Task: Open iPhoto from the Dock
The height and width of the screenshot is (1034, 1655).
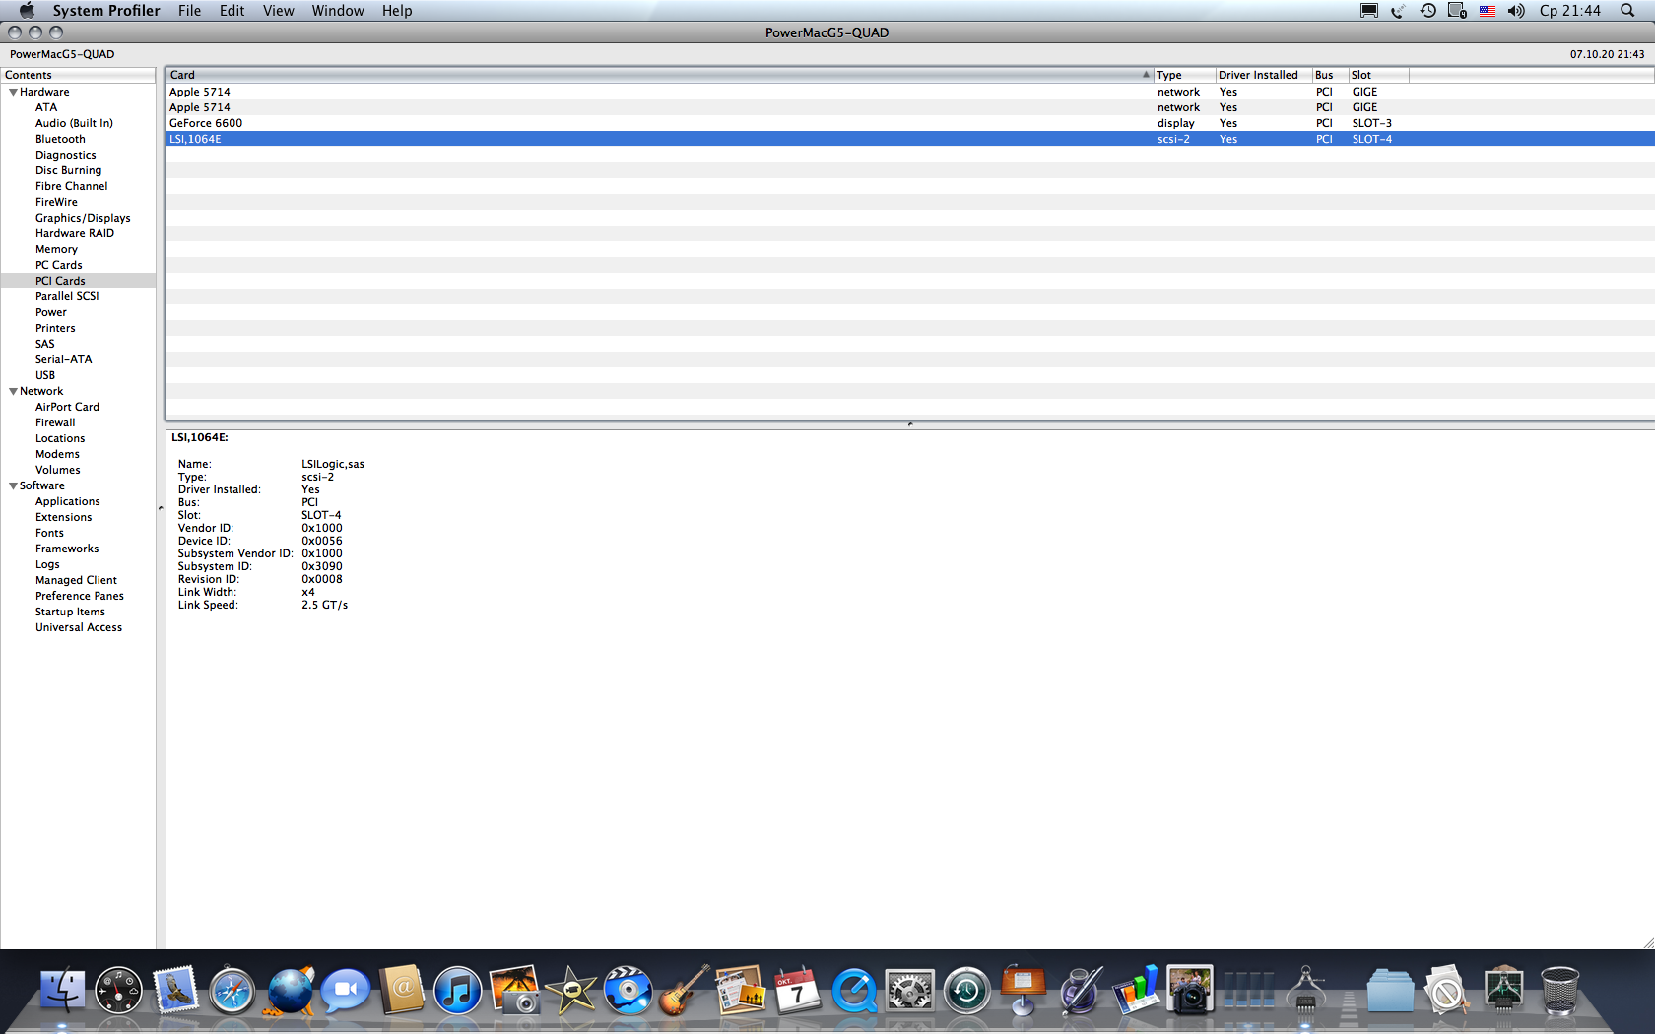Action: [x=514, y=991]
